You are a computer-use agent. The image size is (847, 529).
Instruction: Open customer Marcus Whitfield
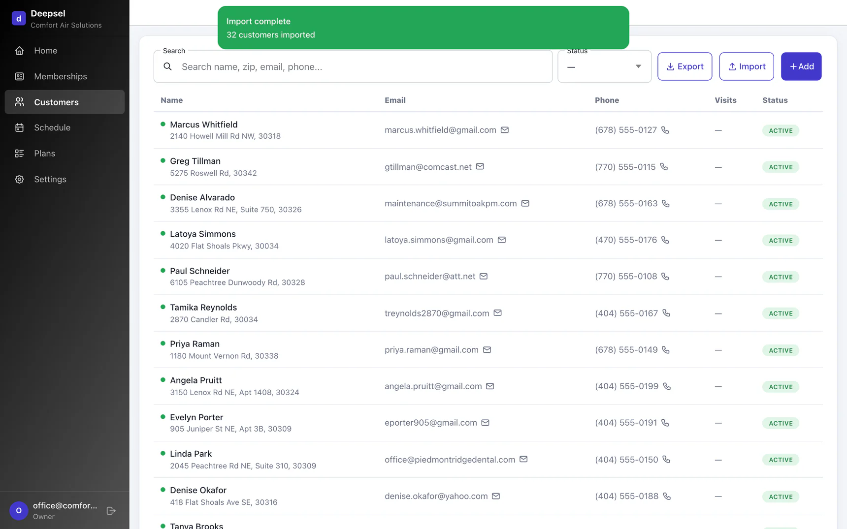[x=203, y=124]
